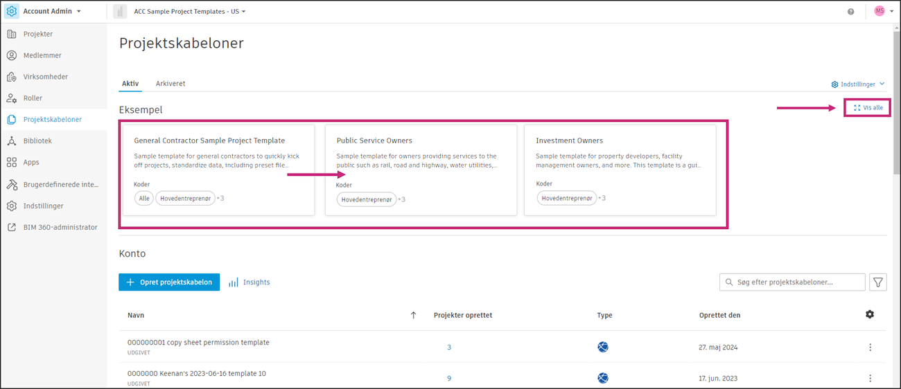
Task: Select the Aktiv tab
Action: tap(130, 84)
